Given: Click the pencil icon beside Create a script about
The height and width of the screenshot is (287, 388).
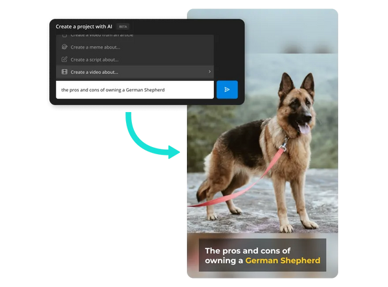Looking at the screenshot, I should click(x=64, y=60).
